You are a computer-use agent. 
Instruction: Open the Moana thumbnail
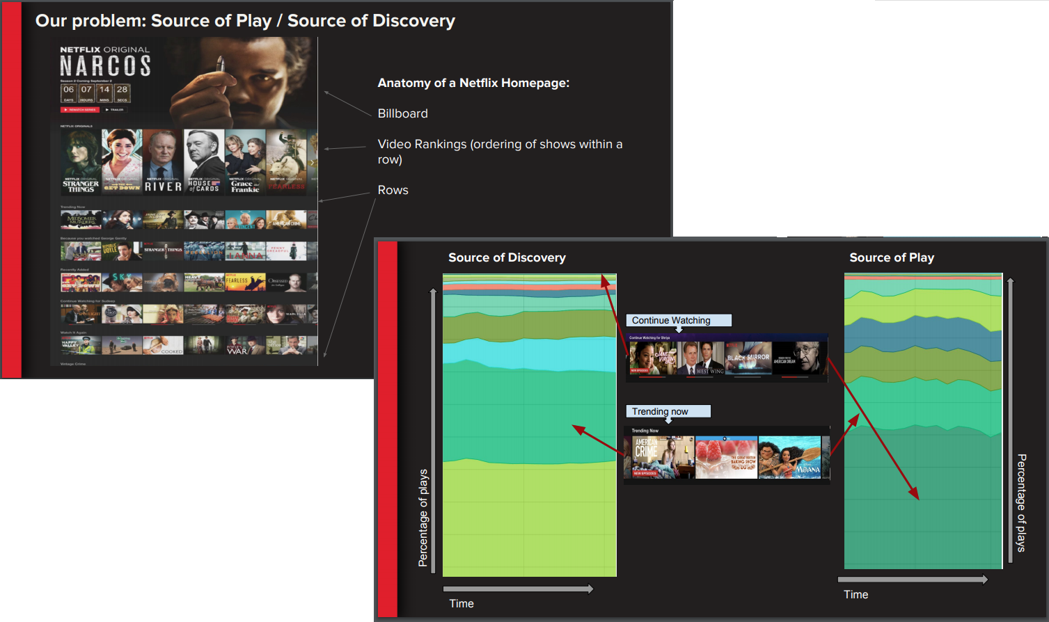789,457
